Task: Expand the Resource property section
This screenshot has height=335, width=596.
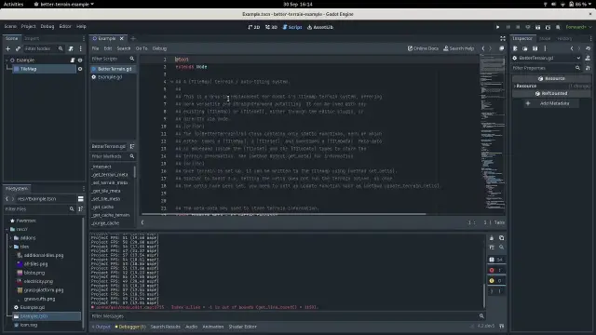Action: 515,86
